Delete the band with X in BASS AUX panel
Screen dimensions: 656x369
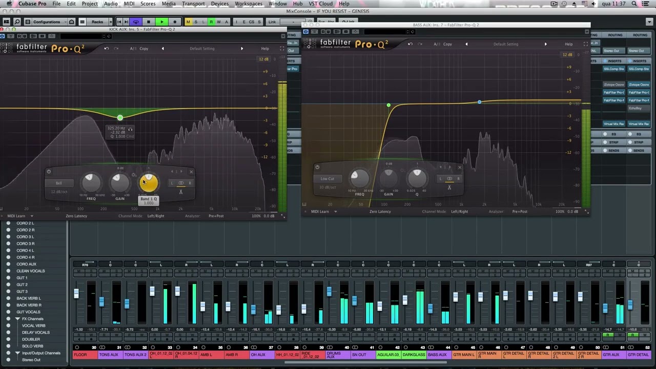coord(459,167)
